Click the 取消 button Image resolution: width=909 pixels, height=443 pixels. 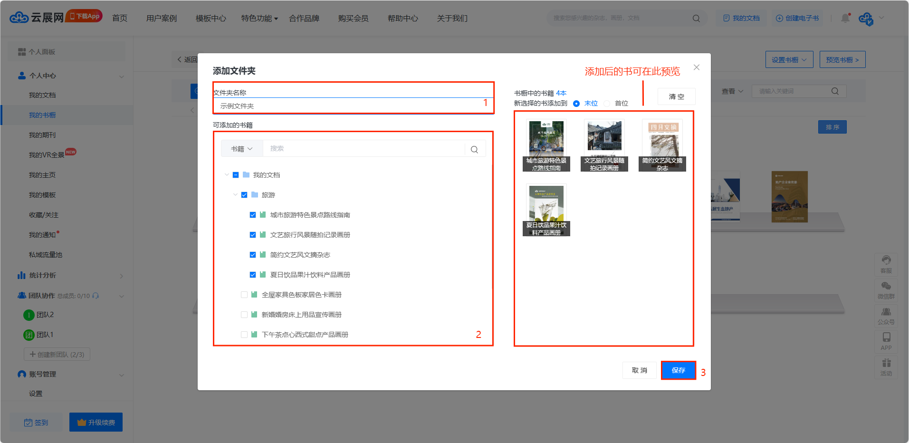coord(640,370)
